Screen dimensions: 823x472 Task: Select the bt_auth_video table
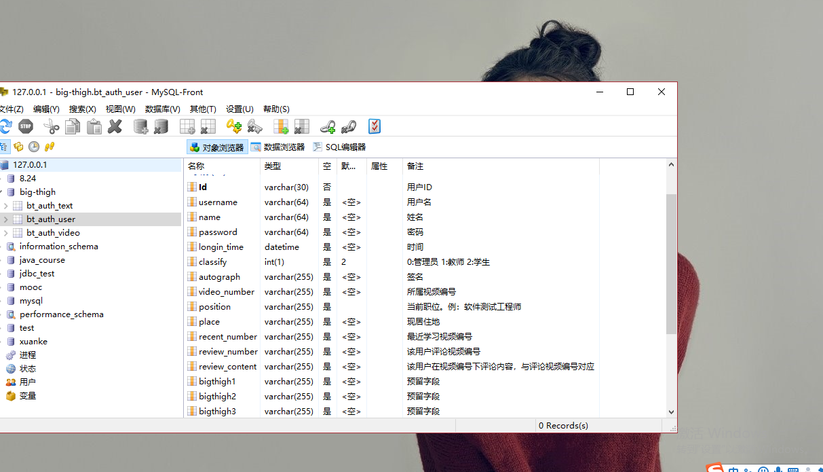pyautogui.click(x=53, y=233)
